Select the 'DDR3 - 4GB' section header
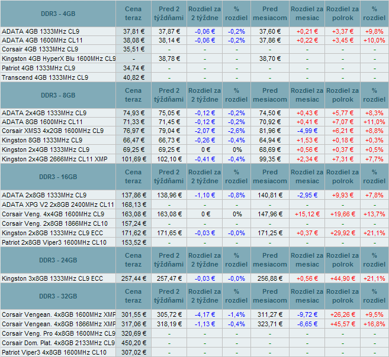This screenshot has height=357, width=389. click(x=58, y=14)
